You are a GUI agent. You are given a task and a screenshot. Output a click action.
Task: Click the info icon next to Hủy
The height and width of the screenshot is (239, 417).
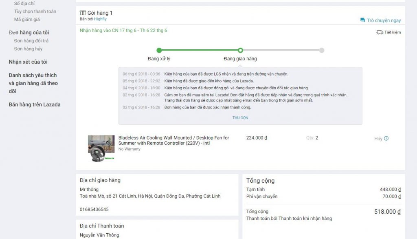pos(386,138)
